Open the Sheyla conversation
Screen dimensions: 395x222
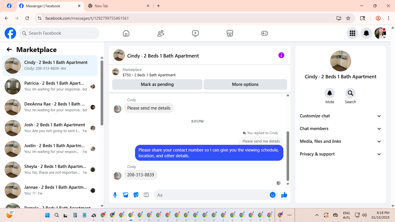[x=50, y=170]
